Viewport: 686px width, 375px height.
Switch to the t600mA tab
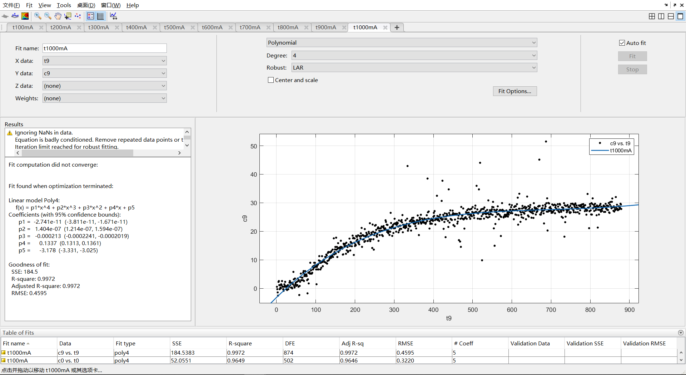point(212,27)
